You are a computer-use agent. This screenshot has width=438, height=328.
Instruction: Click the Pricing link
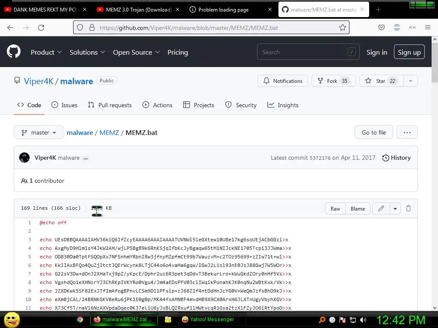(x=178, y=52)
